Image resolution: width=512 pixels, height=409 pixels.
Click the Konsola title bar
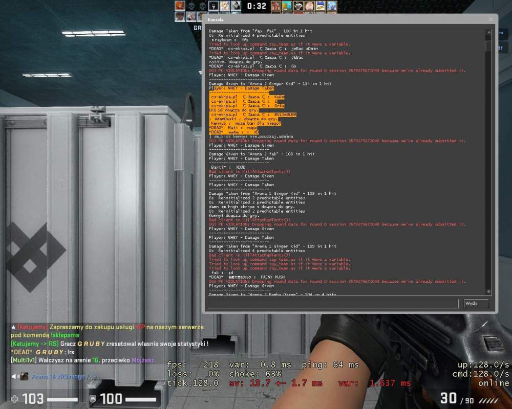click(350, 19)
